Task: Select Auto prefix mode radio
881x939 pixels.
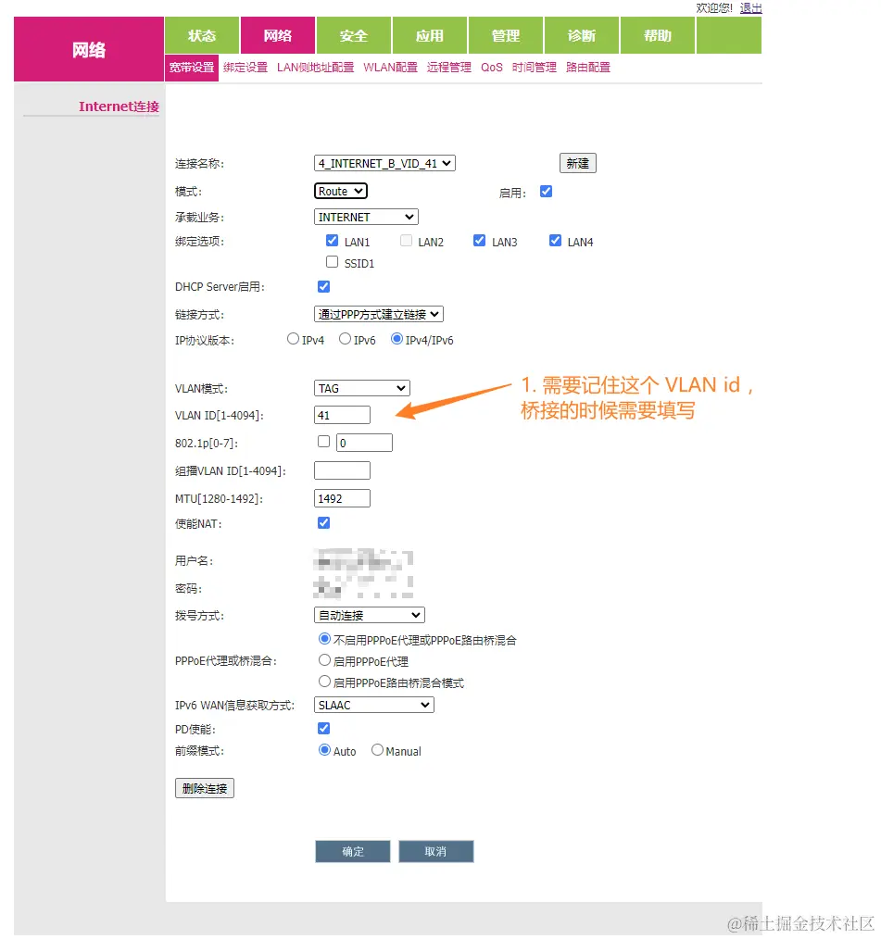Action: pos(324,750)
